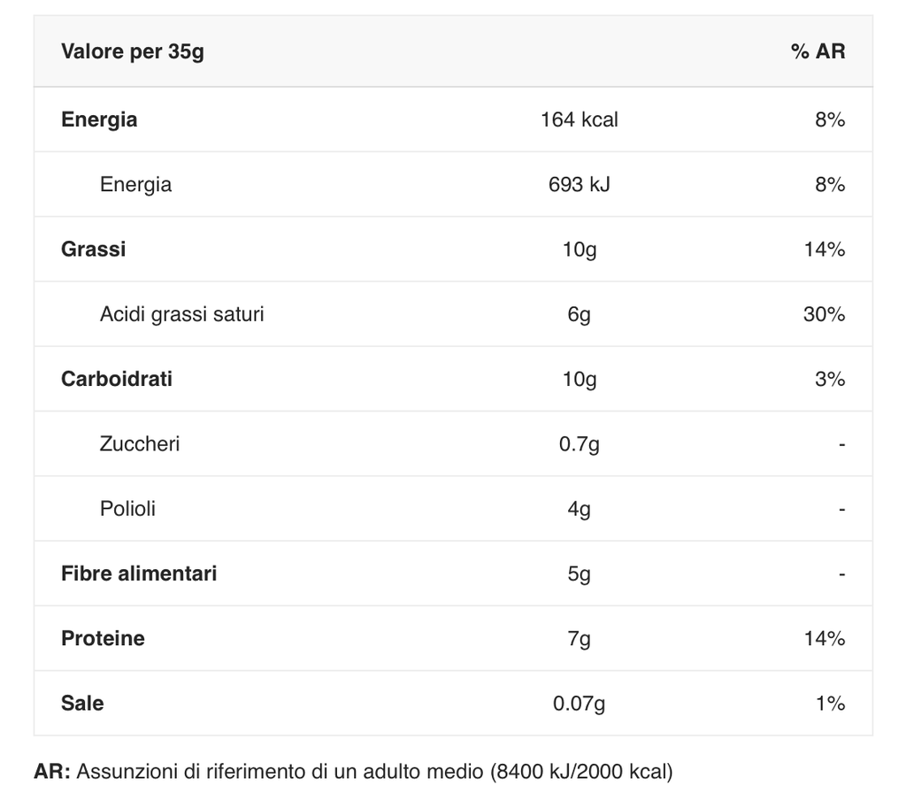The width and height of the screenshot is (906, 793).
Task: Click the '164 kcal' energy value
Action: [x=580, y=119]
